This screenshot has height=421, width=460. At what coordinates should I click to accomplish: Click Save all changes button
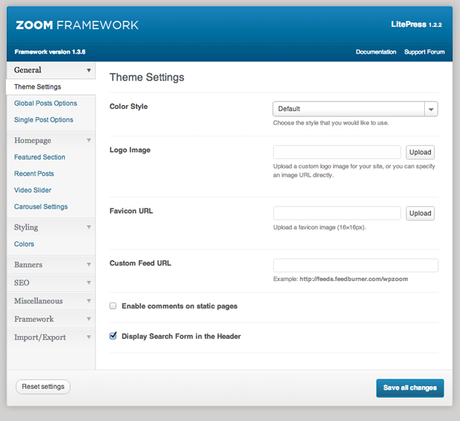pyautogui.click(x=410, y=388)
